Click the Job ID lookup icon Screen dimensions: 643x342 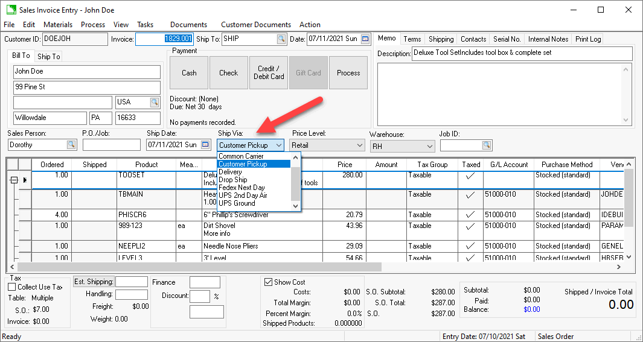click(x=486, y=145)
